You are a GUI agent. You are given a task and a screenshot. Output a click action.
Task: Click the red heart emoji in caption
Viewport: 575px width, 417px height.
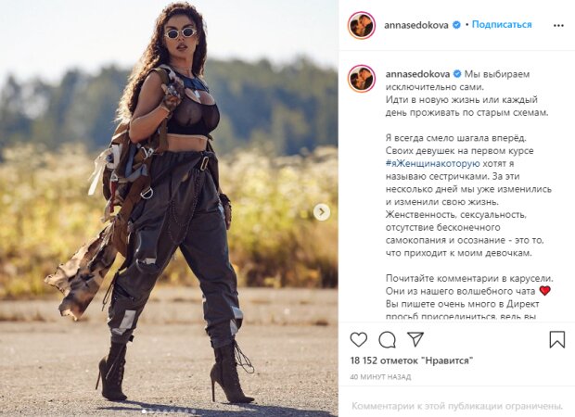pyautogui.click(x=545, y=291)
